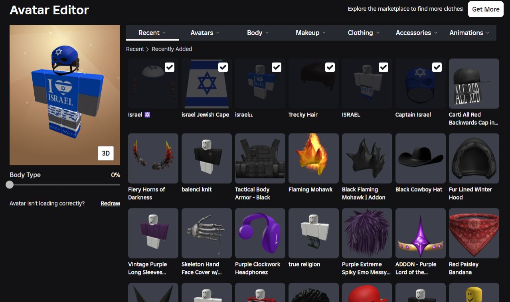Equip the Red Paisley Bandana
This screenshot has height=302, width=510.
point(474,233)
